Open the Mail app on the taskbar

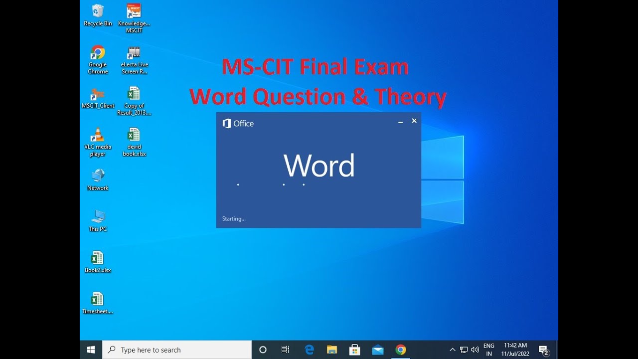pos(378,350)
